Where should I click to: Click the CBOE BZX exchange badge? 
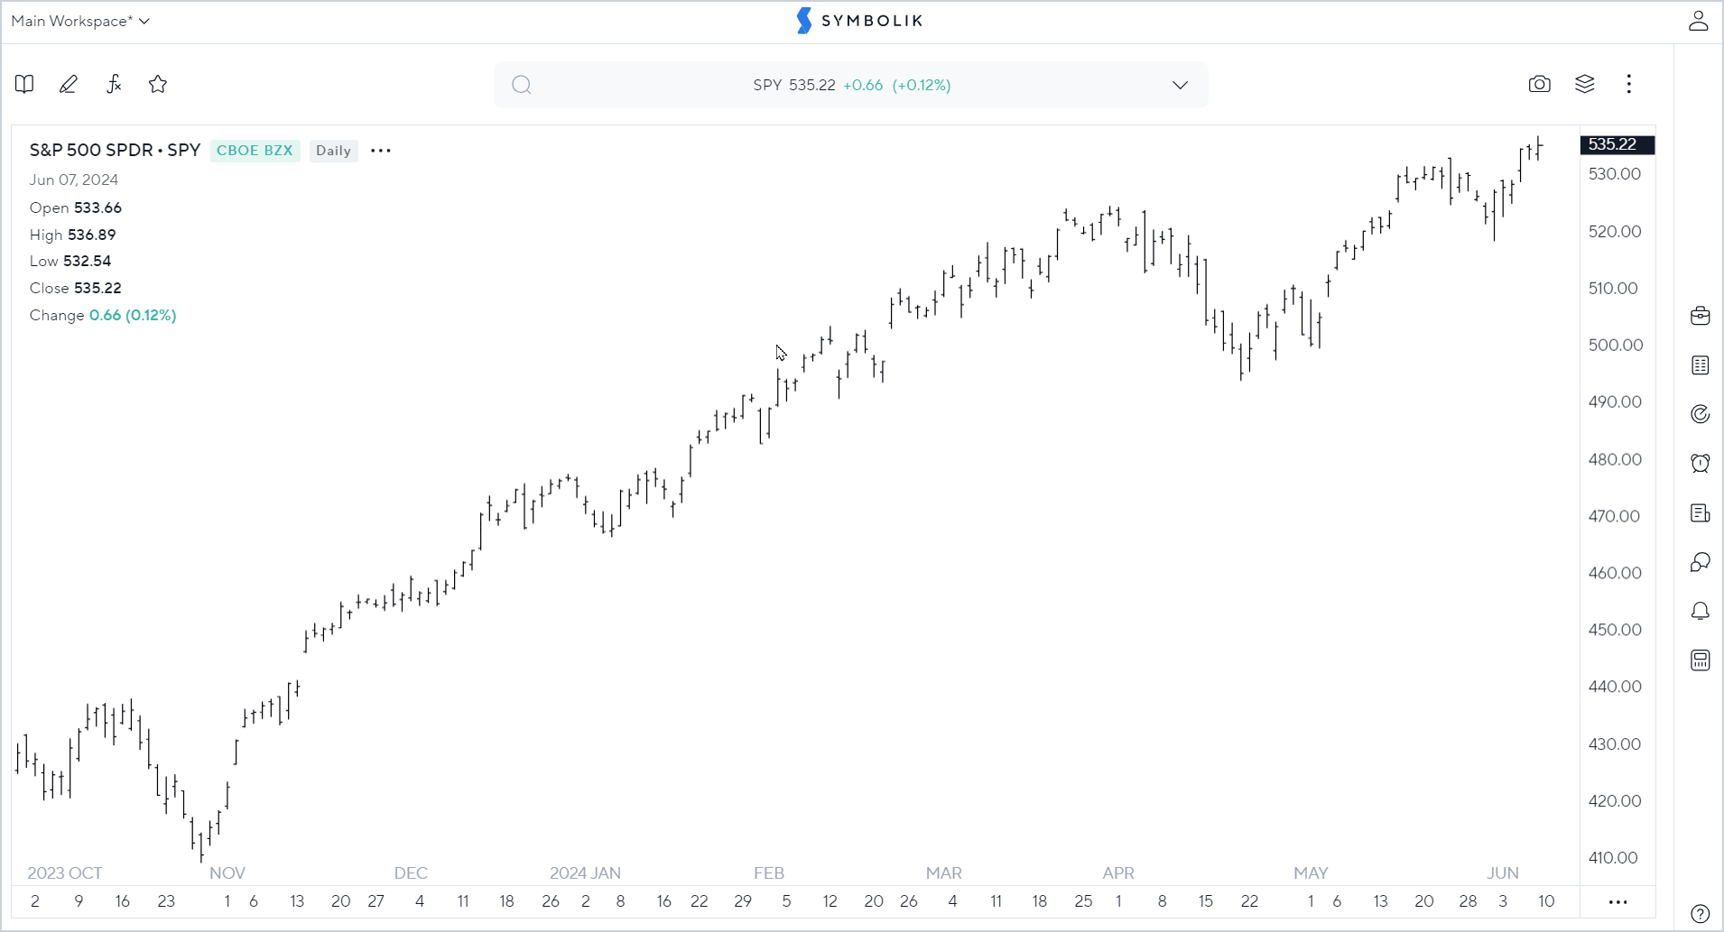255,151
